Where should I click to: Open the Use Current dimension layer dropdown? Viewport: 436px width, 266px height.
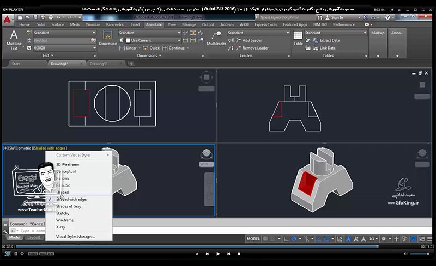[153, 41]
